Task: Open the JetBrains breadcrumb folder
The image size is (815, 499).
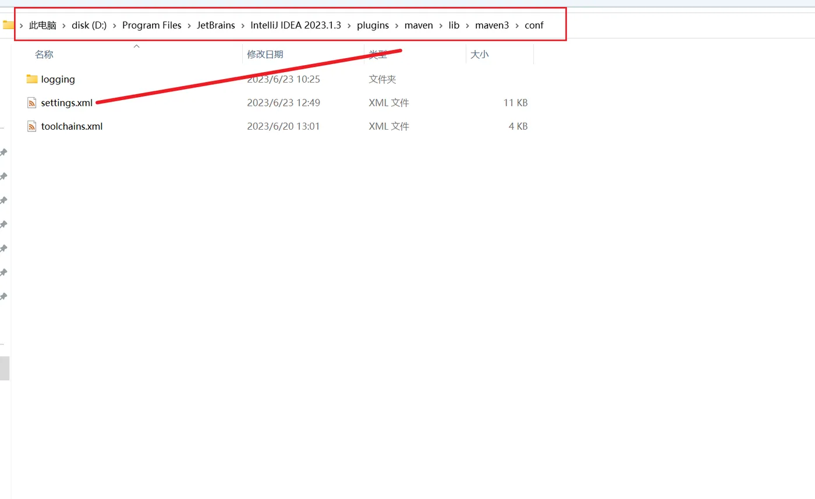Action: [216, 26]
